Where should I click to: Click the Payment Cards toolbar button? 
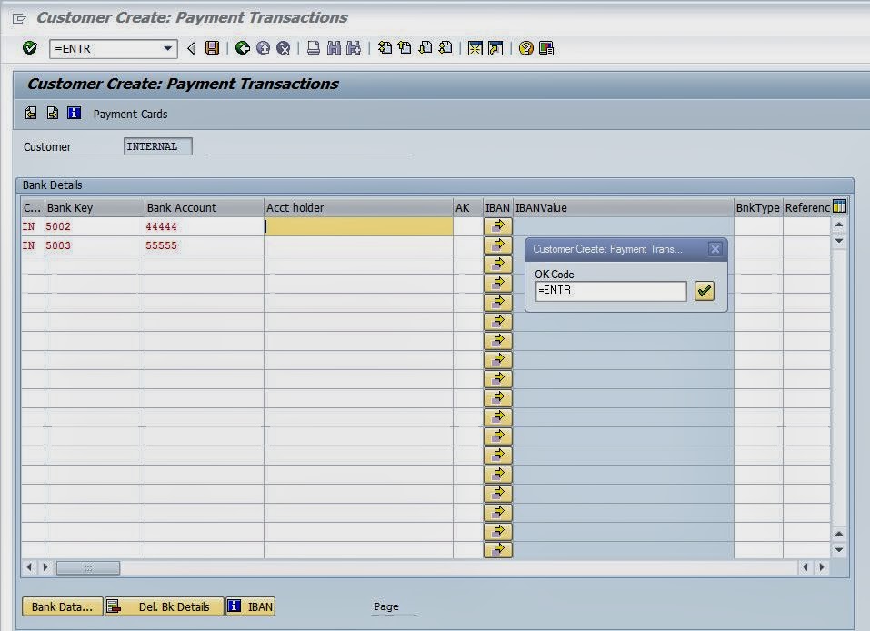130,115
